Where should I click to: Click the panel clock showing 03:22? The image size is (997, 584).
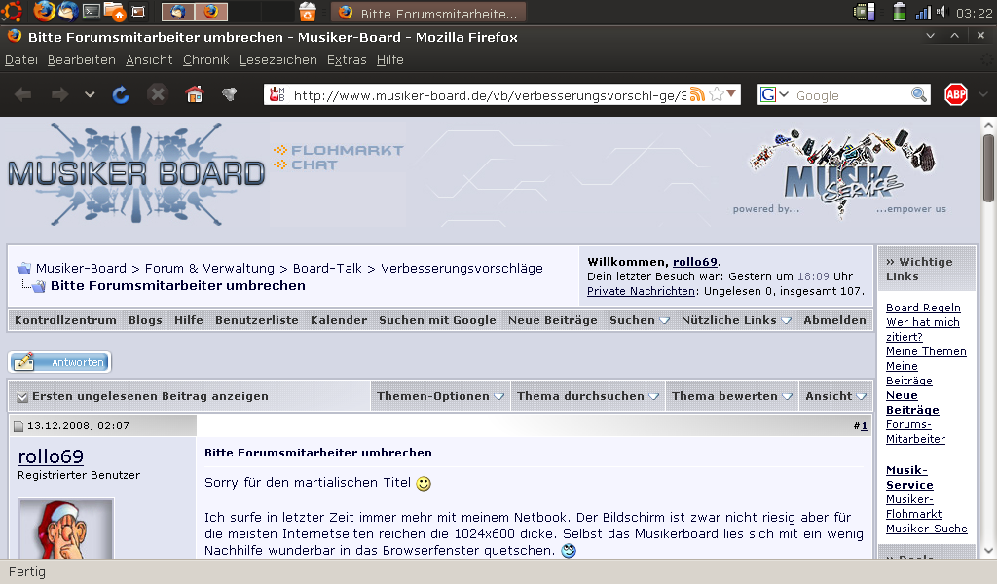pos(974,13)
